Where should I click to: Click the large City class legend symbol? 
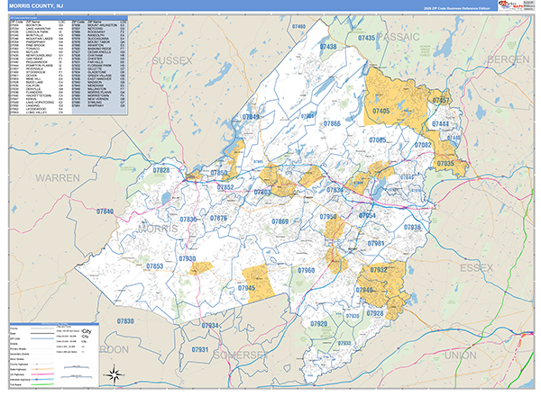[86, 332]
